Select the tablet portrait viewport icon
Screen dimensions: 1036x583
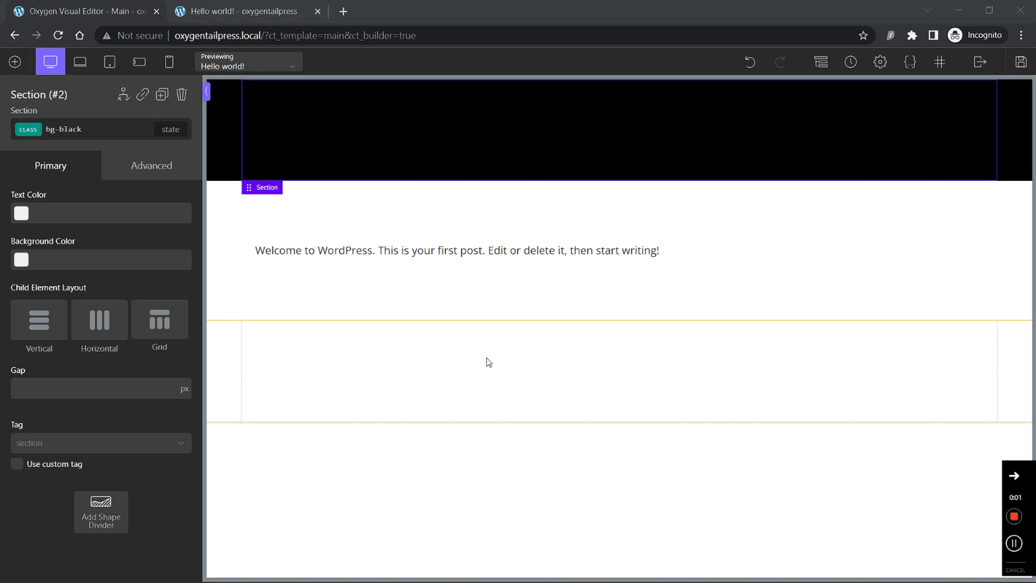pyautogui.click(x=110, y=62)
